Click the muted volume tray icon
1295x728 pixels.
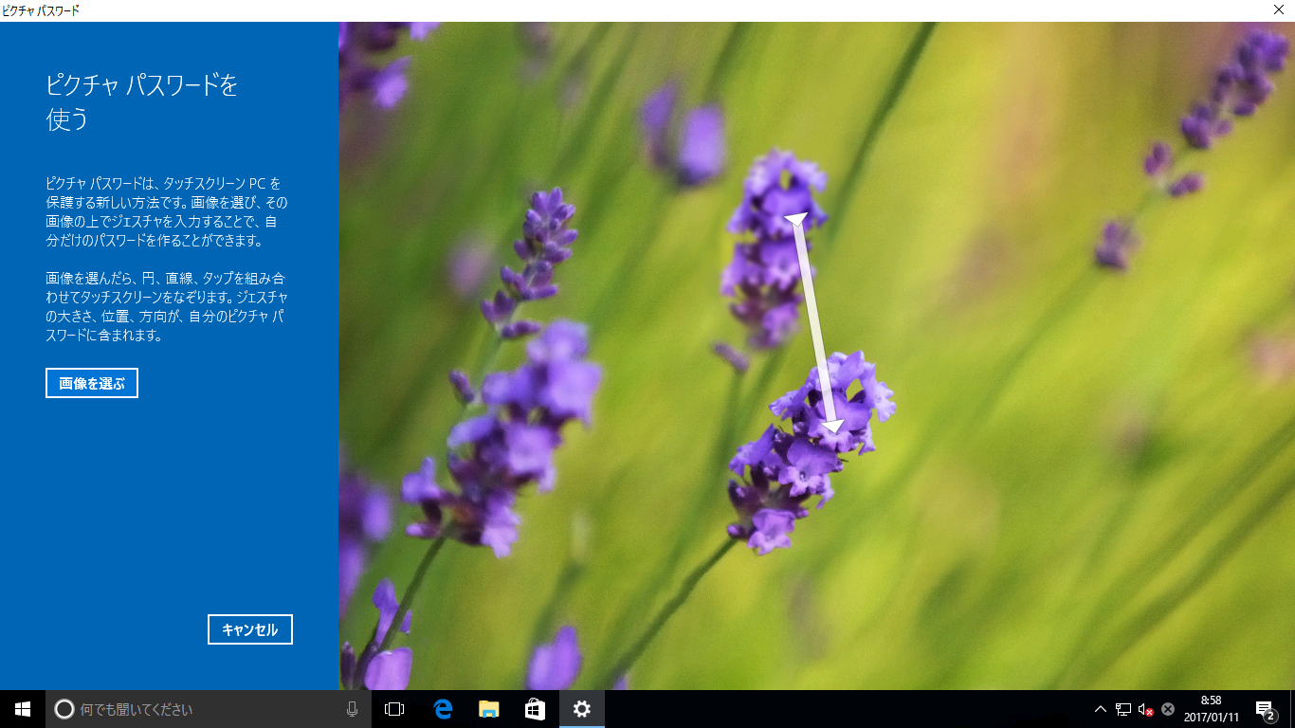(1146, 709)
